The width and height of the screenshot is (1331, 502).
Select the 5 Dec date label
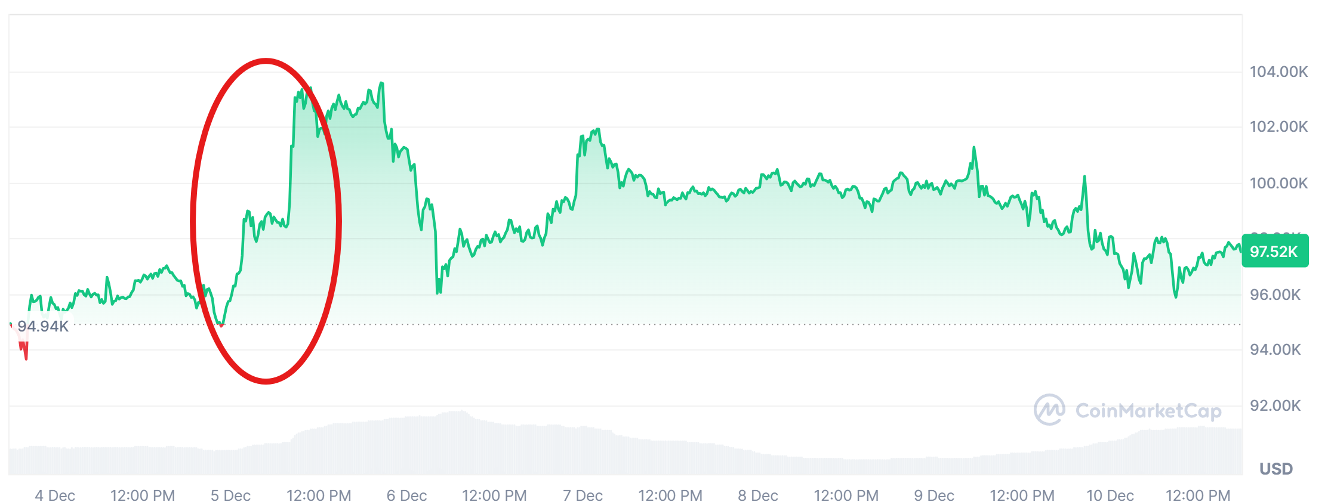pos(230,495)
